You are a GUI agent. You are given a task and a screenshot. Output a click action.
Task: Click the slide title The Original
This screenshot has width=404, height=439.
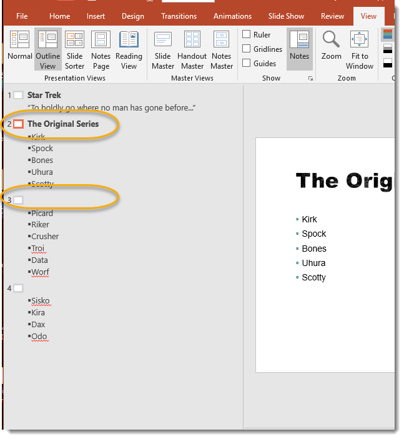[x=345, y=180]
